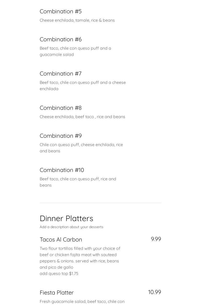Screen dimensions: 201x305
Task: Click the Combination #7 title
Action: 61,74
